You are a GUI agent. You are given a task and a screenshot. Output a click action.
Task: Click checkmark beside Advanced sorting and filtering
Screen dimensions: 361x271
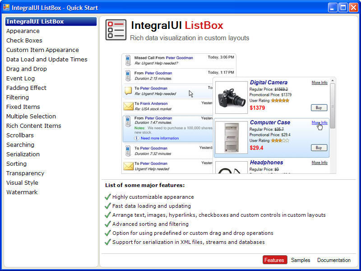(108, 224)
